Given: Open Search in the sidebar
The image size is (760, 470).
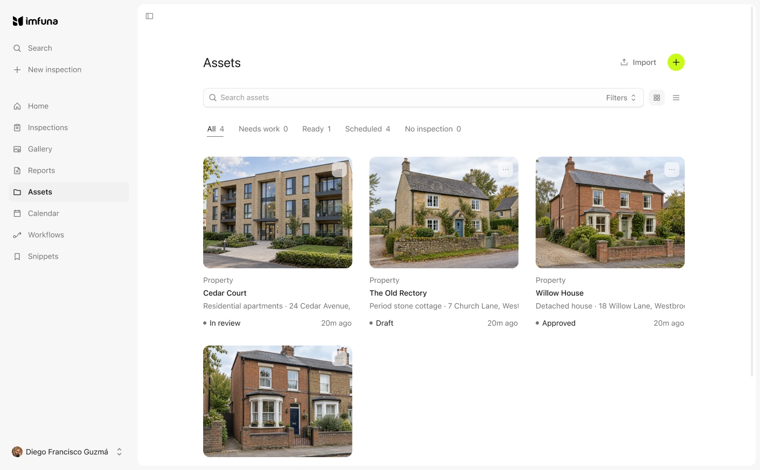Looking at the screenshot, I should pyautogui.click(x=69, y=48).
